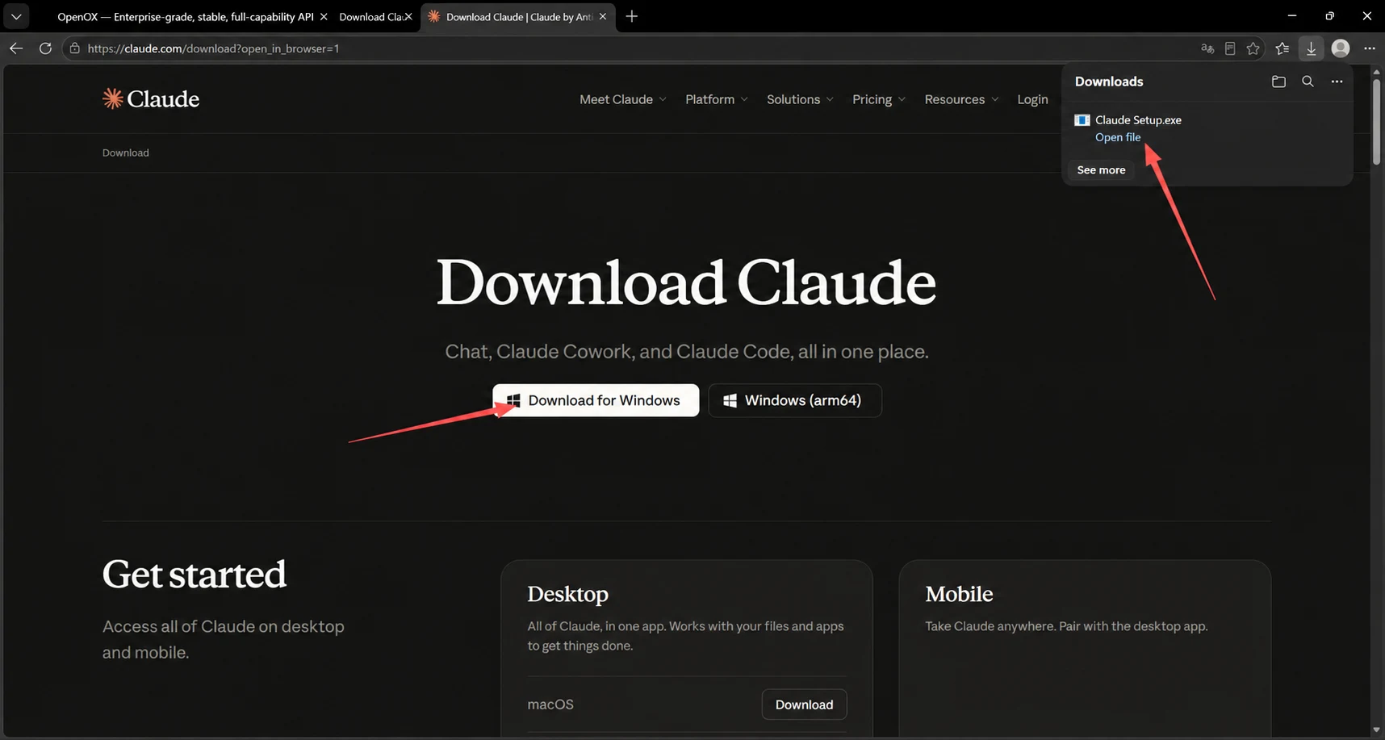This screenshot has width=1385, height=740.
Task: Click the Login link
Action: click(1032, 99)
